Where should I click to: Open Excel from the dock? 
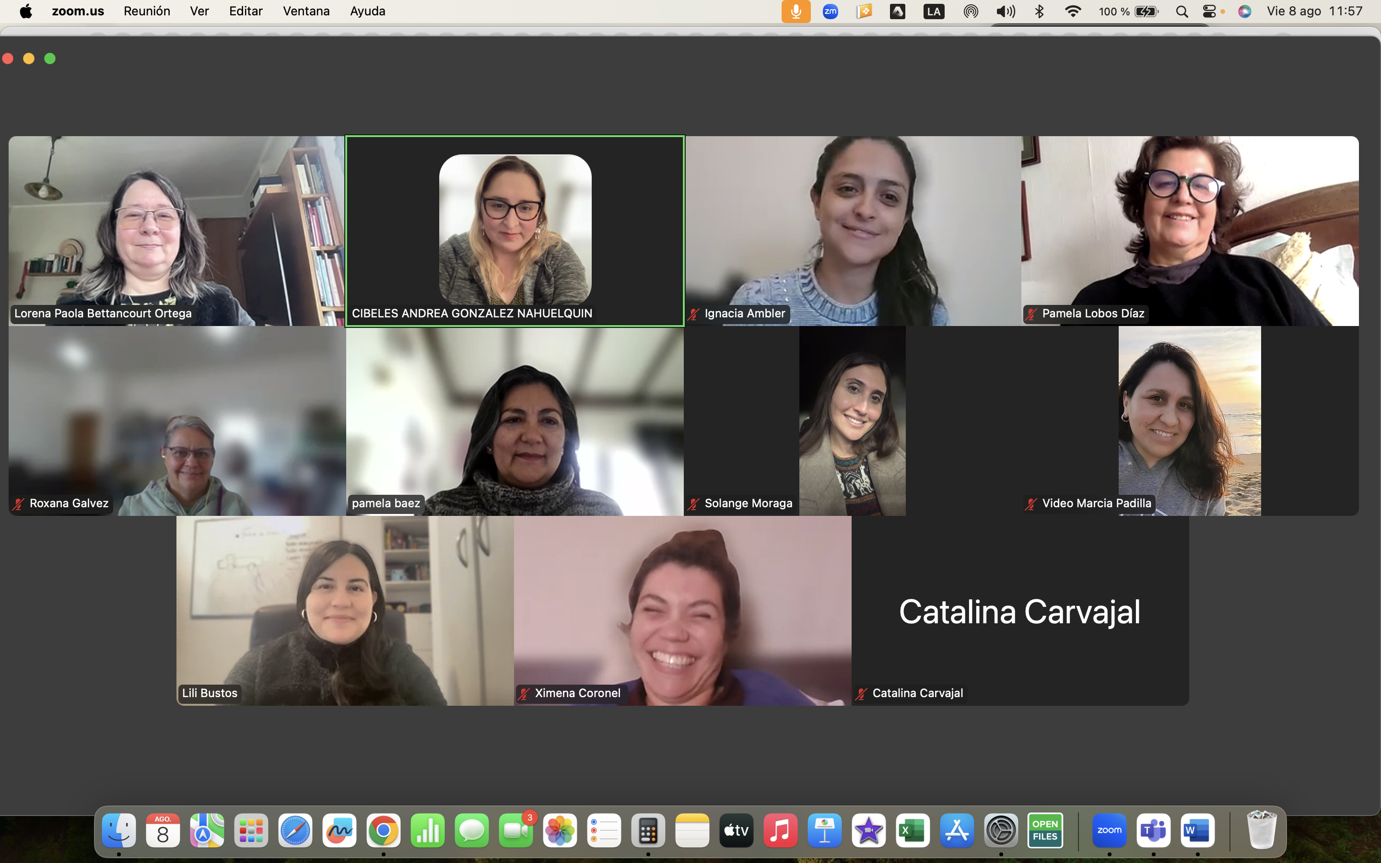pyautogui.click(x=913, y=830)
